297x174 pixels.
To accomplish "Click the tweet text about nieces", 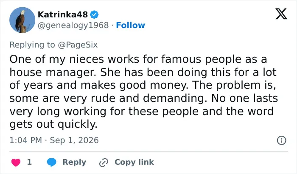I will coord(143,91).
